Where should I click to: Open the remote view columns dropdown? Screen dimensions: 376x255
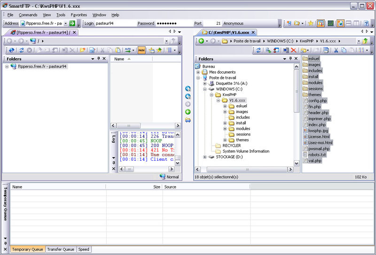click(x=175, y=50)
